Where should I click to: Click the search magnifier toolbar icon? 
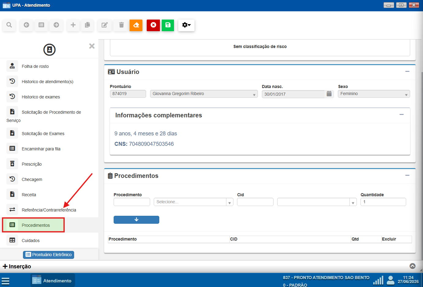coord(9,25)
